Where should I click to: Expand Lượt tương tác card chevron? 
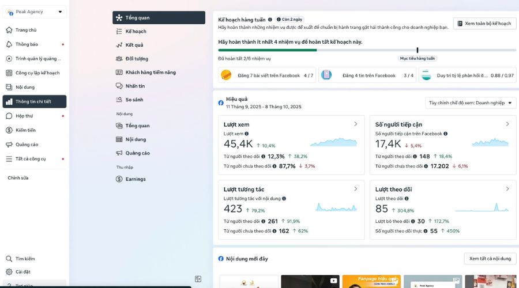[x=355, y=189]
